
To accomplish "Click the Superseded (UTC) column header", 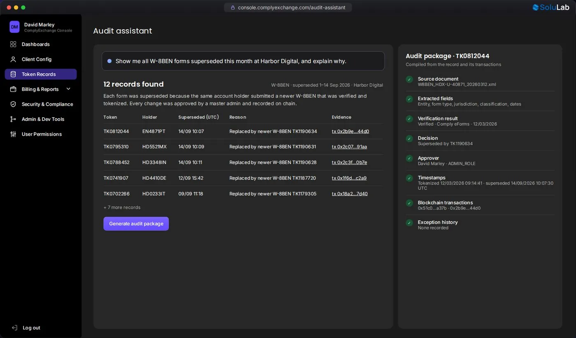I will tap(199, 117).
